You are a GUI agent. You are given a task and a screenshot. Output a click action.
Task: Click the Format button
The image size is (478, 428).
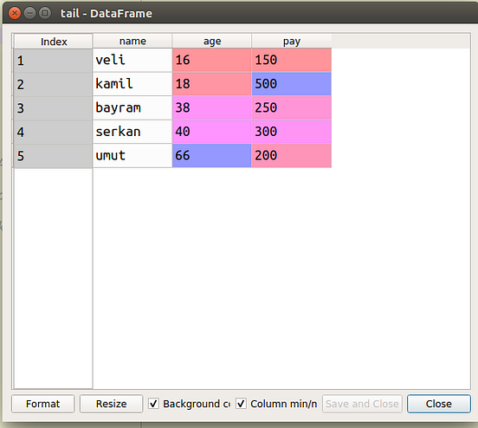click(x=43, y=404)
